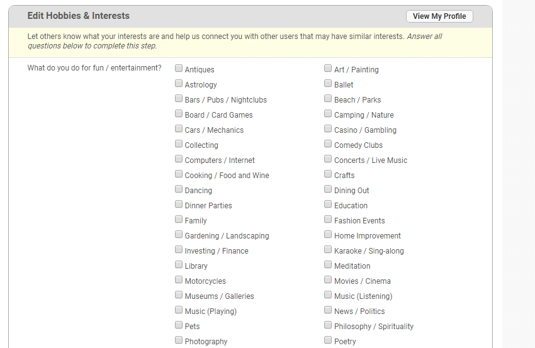
Task: Select Cooking / Food and Wine checkbox
Action: 179,174
